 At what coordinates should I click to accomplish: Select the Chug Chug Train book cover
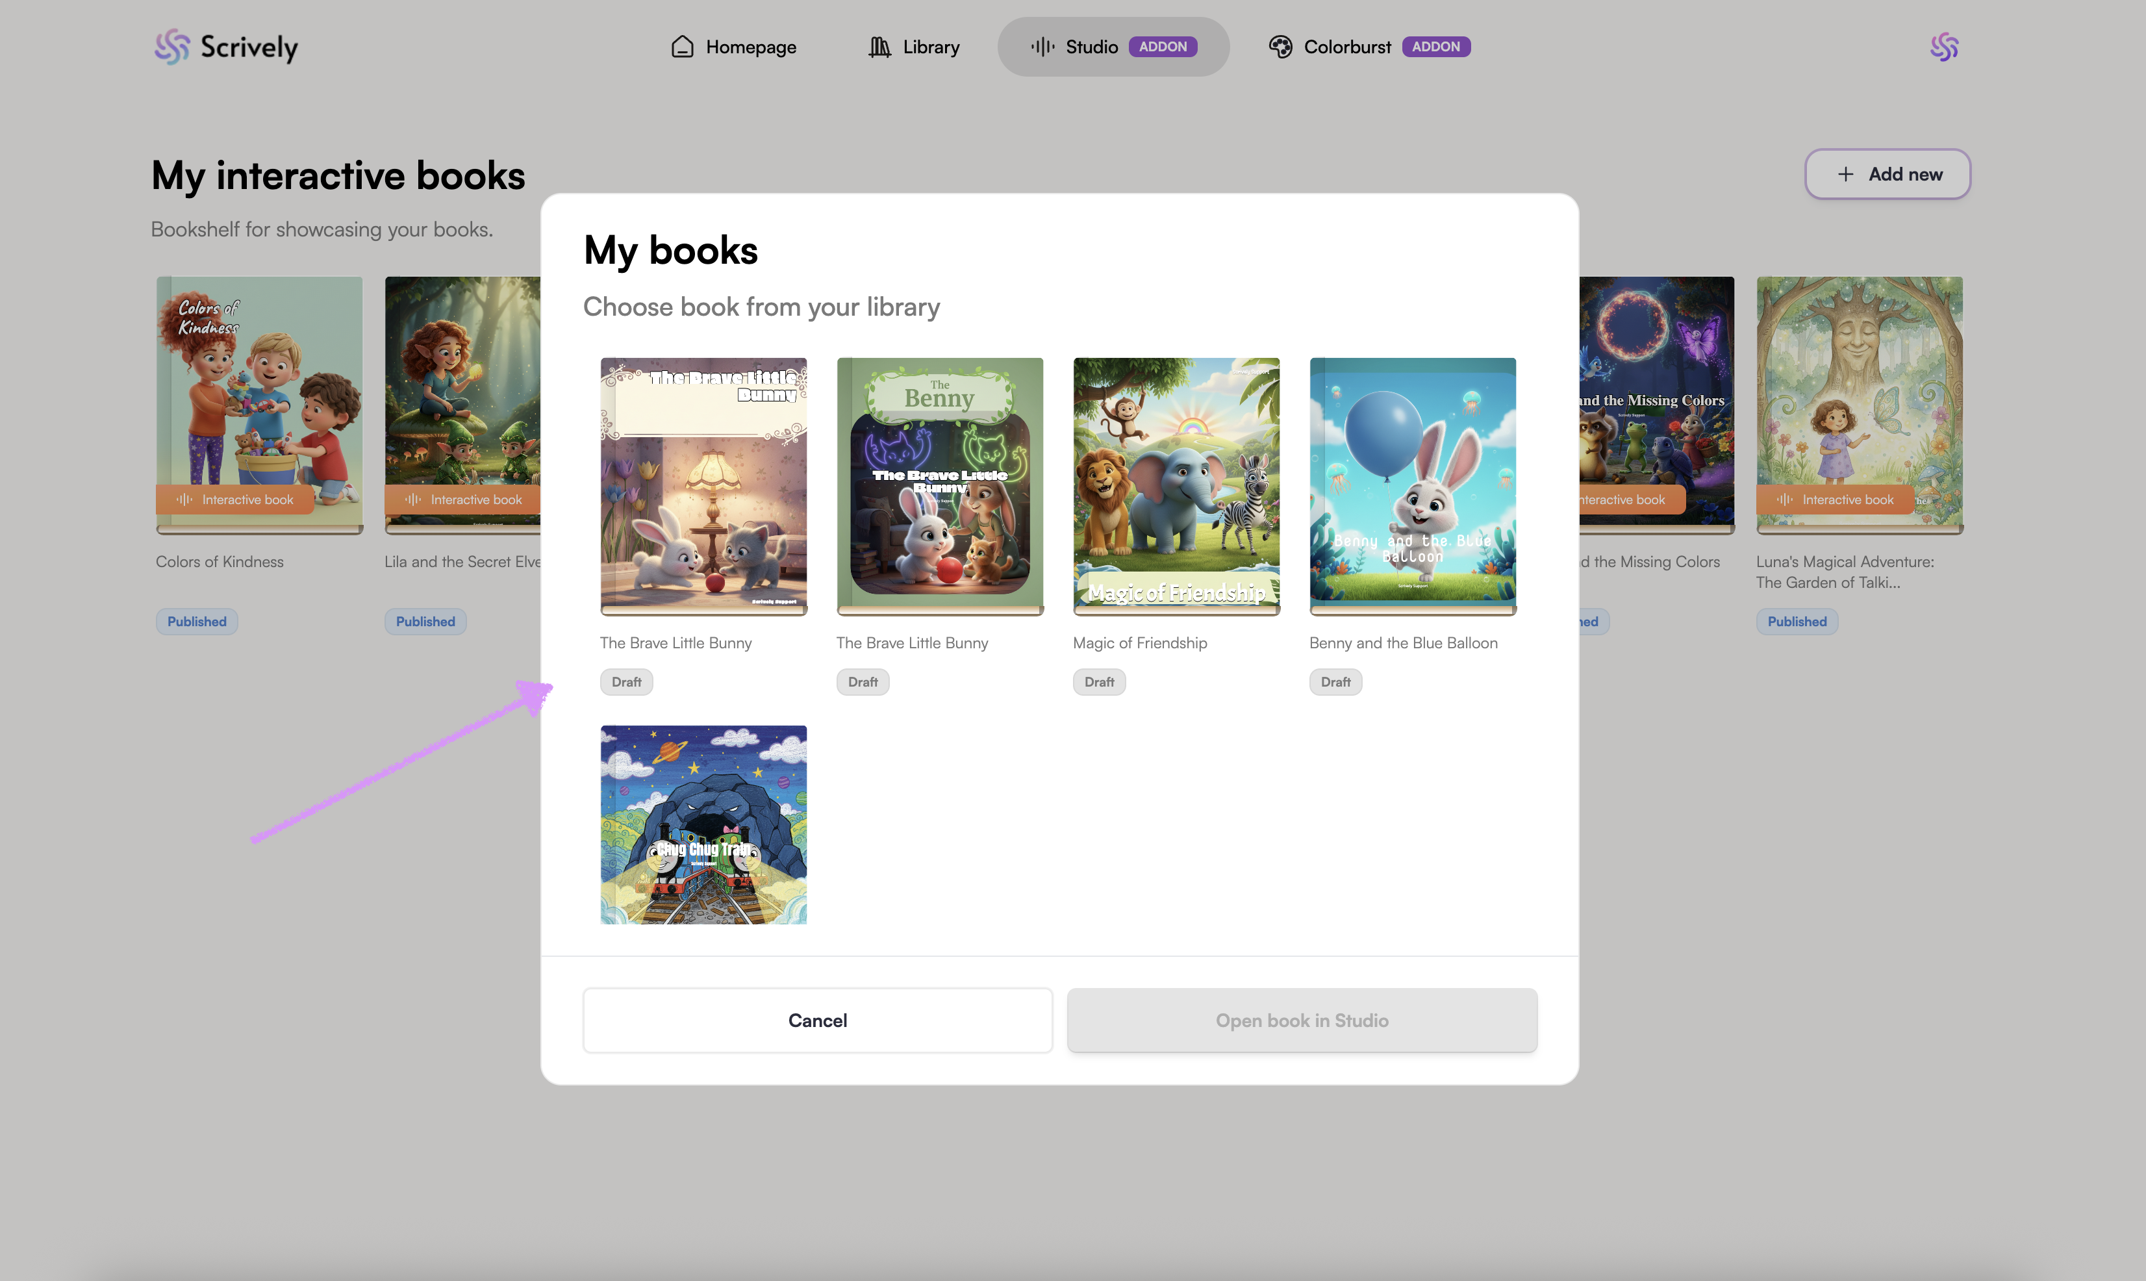[703, 824]
